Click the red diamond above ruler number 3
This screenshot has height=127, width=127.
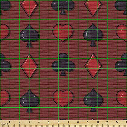click(29, 66)
